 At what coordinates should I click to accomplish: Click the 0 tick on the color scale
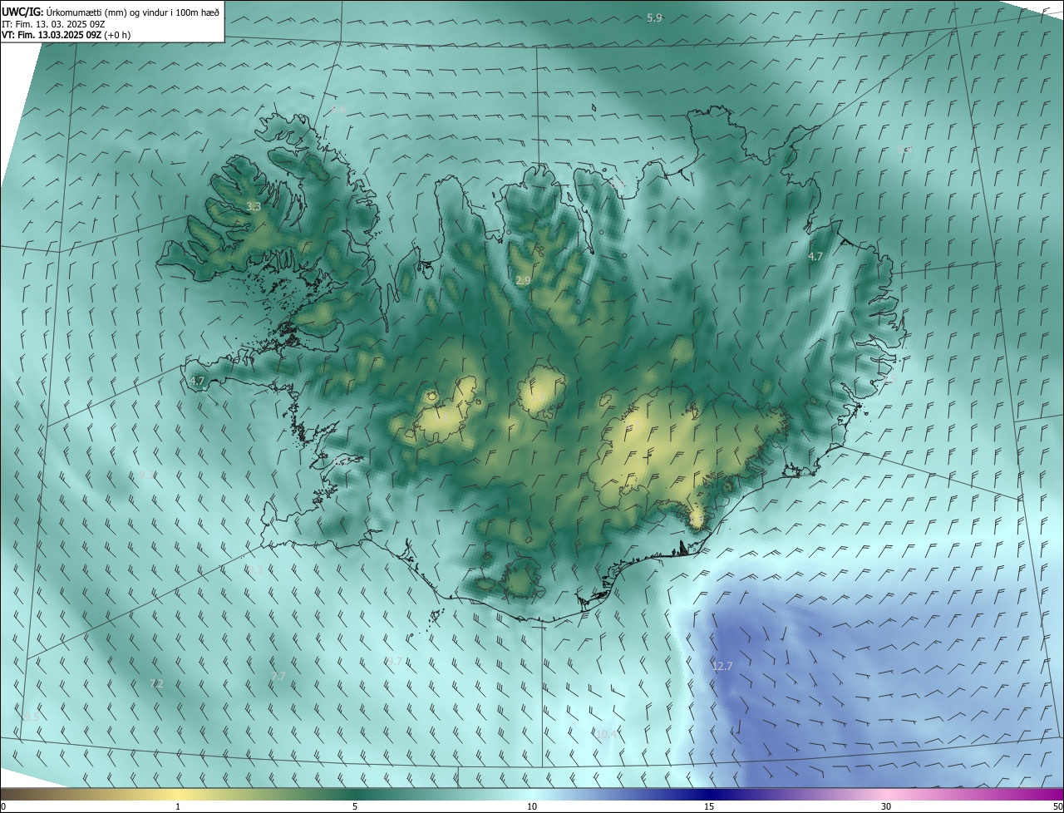pyautogui.click(x=3, y=806)
